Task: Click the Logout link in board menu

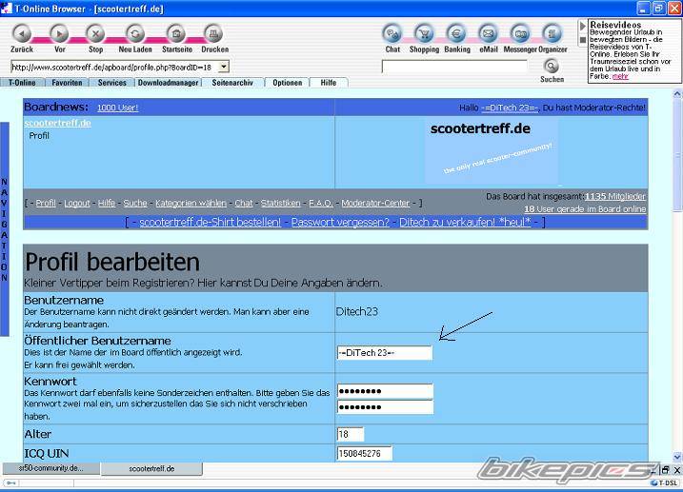Action: (x=77, y=203)
